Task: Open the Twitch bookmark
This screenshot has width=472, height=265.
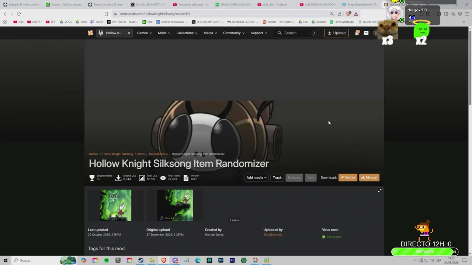Action: tap(97, 22)
